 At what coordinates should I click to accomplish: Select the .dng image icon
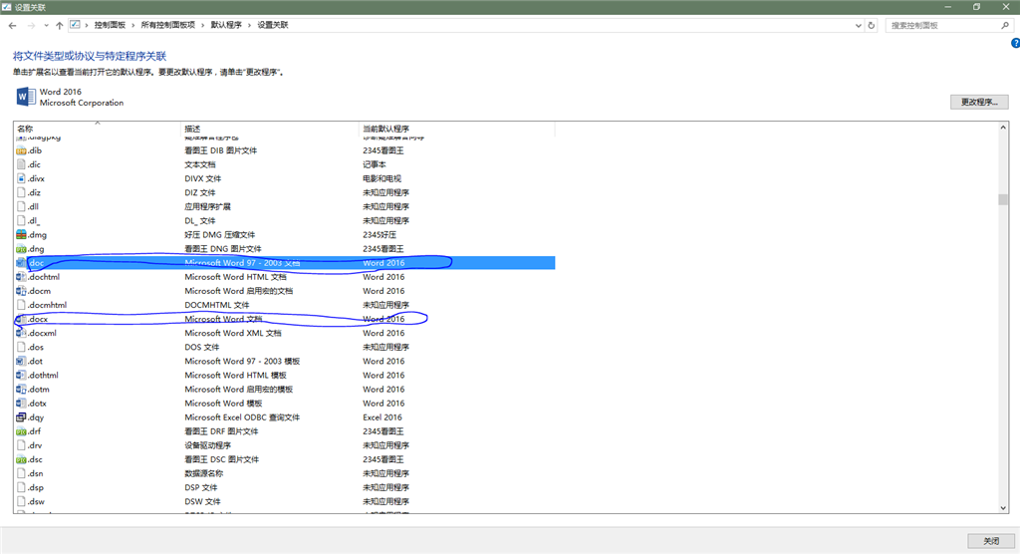[21, 249]
